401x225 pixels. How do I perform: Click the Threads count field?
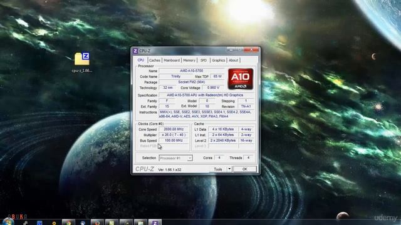coord(248,158)
